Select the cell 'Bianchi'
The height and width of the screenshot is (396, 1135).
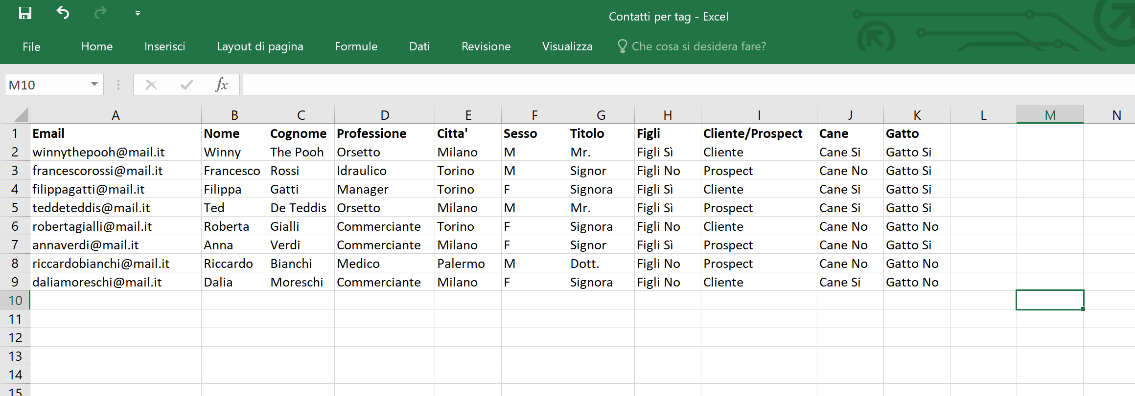301,264
